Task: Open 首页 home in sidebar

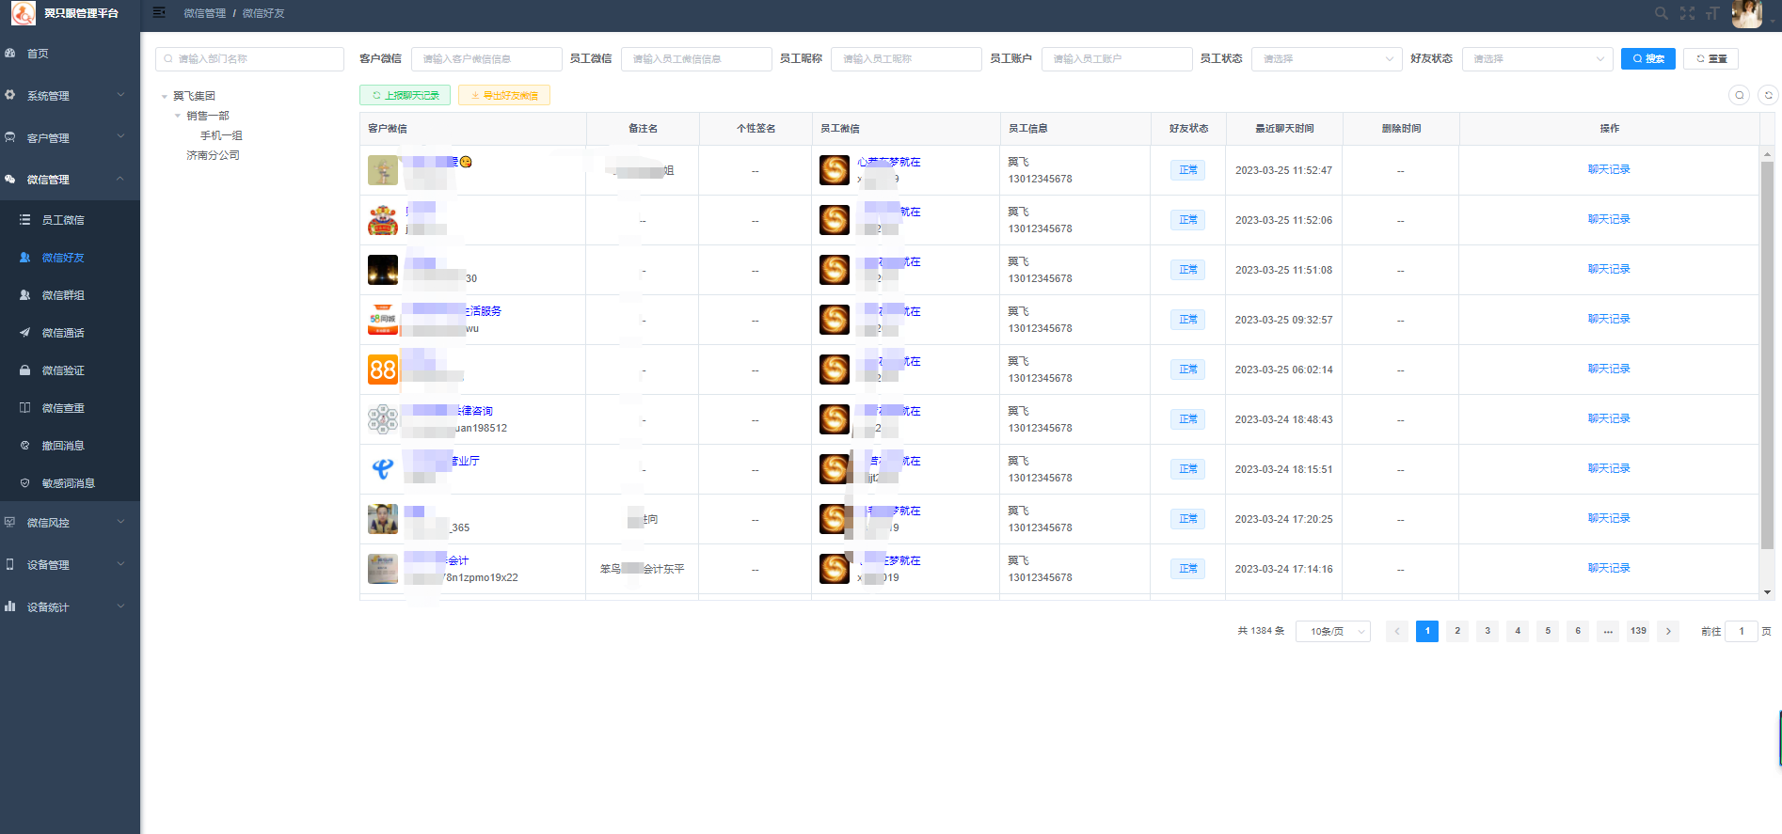Action: click(x=38, y=54)
